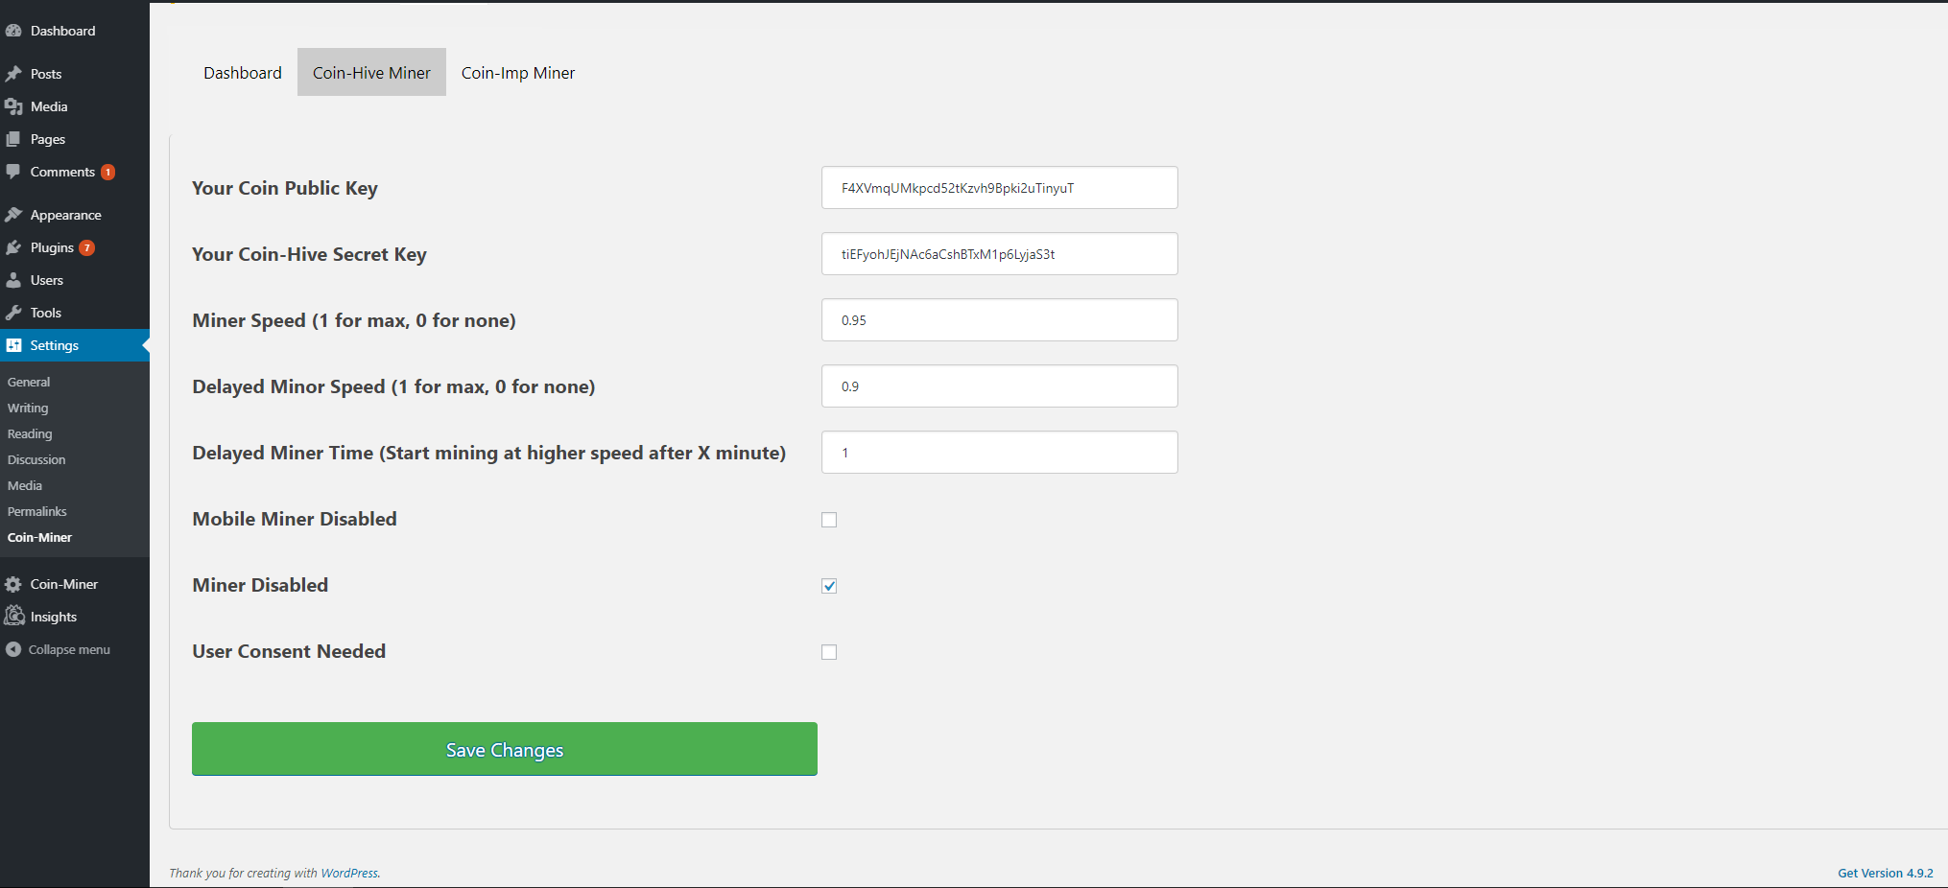The height and width of the screenshot is (888, 1948).
Task: Click the Appearance paintbrush icon
Action: [13, 215]
